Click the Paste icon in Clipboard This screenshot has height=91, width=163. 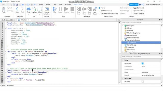(4, 9)
